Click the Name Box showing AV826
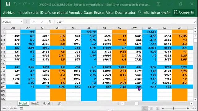Image resolution: width=198 pixels, height=111 pixels. click(11, 22)
